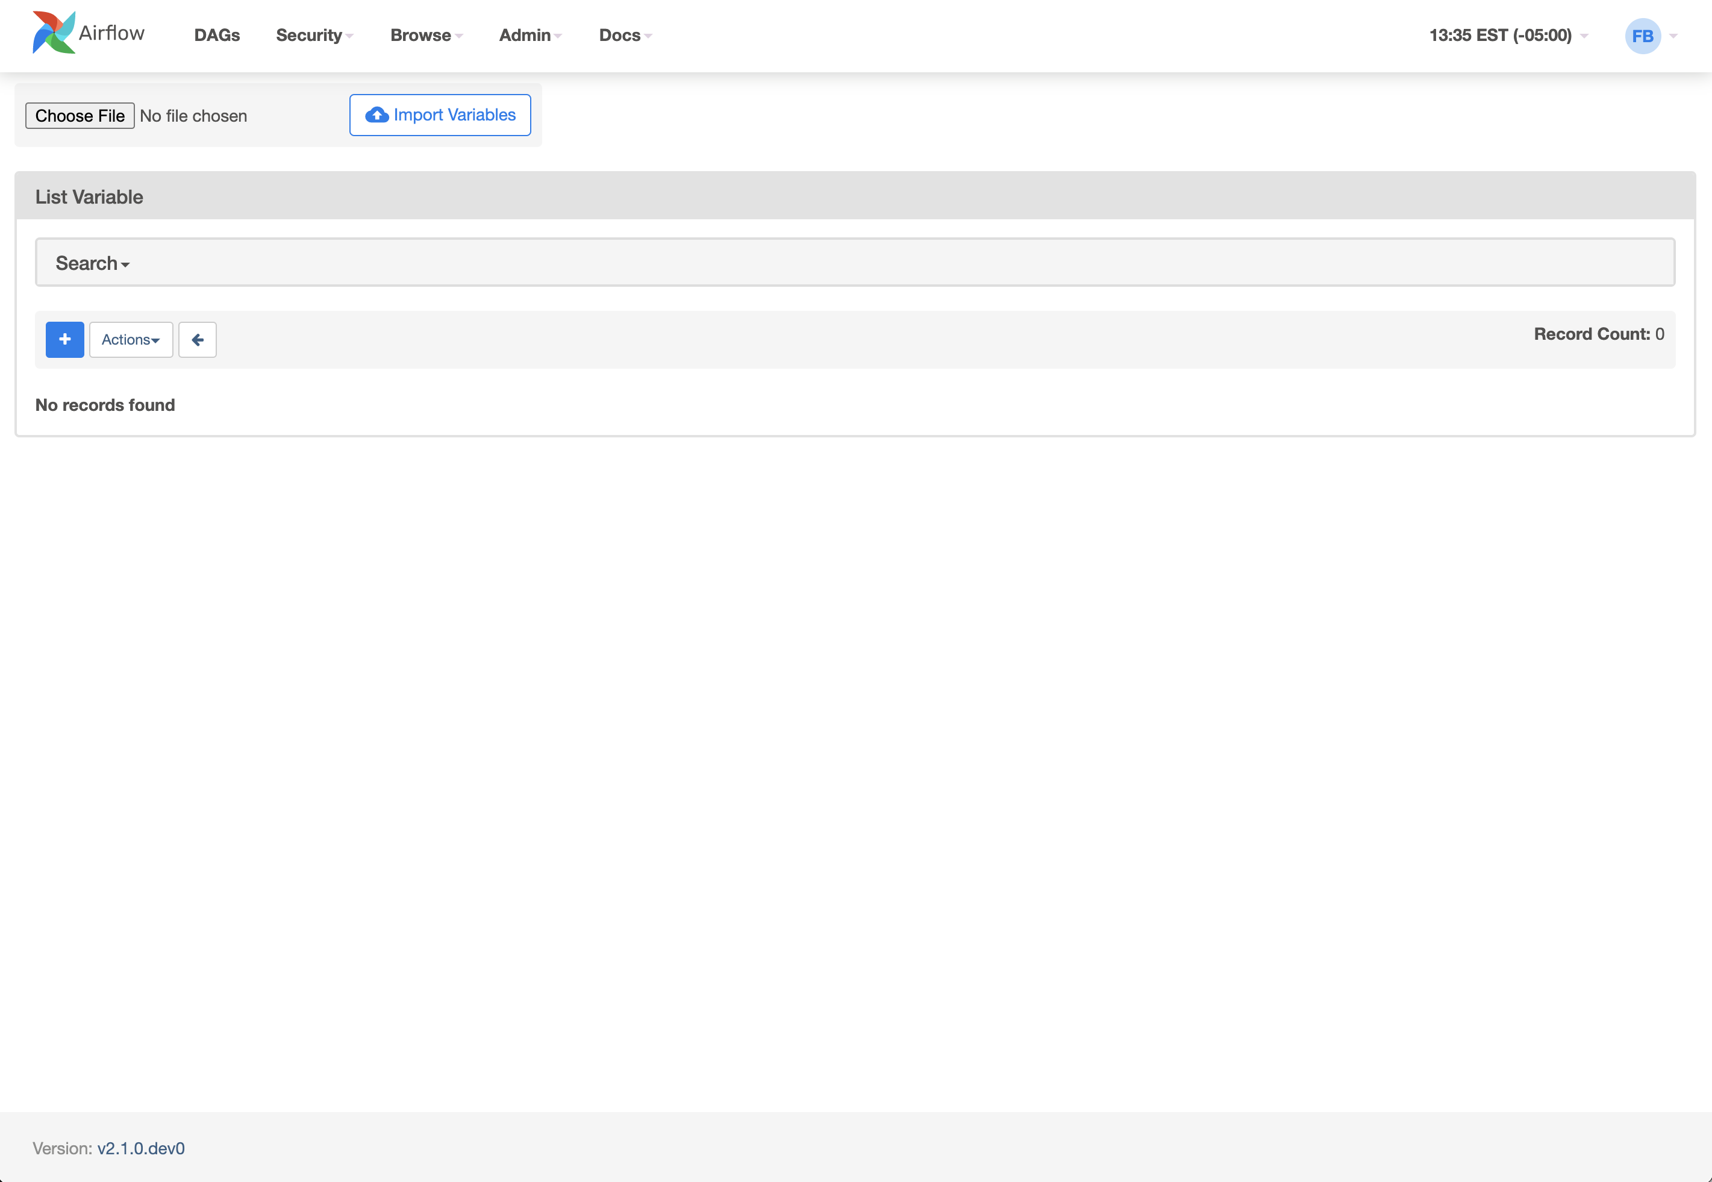
Task: Open the Actions dropdown
Action: click(131, 340)
